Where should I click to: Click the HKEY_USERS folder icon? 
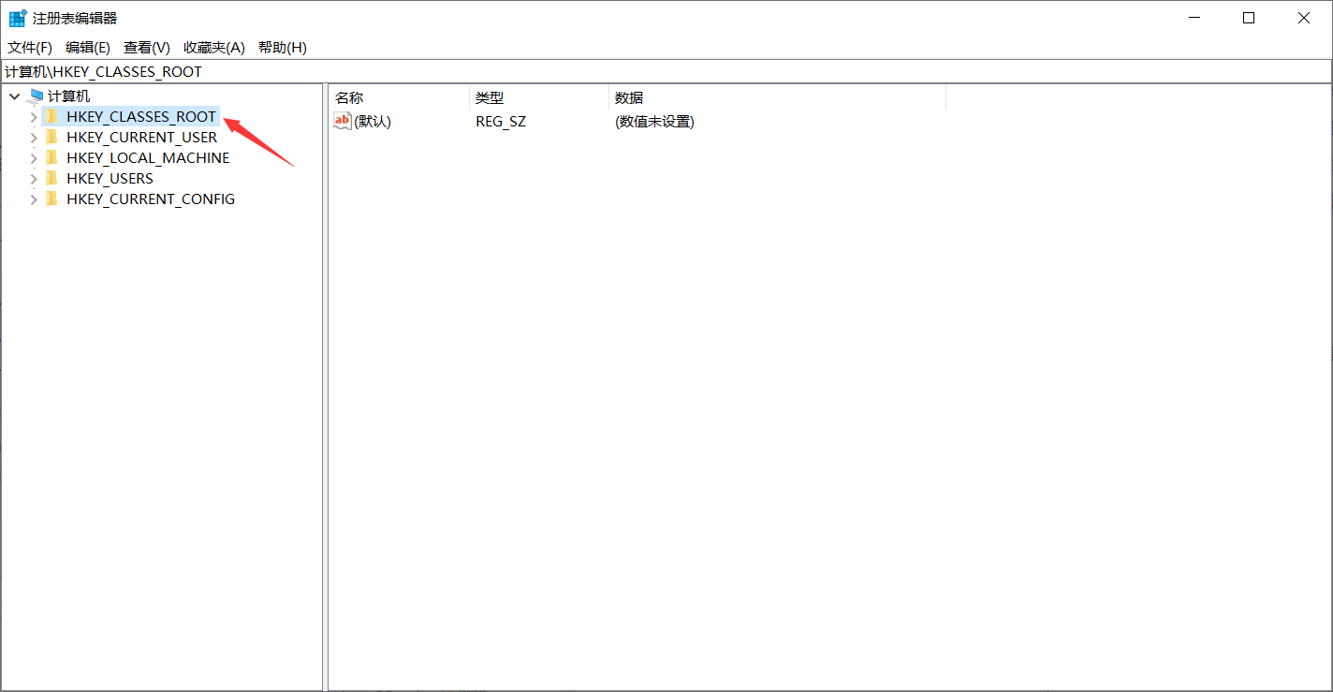click(51, 178)
